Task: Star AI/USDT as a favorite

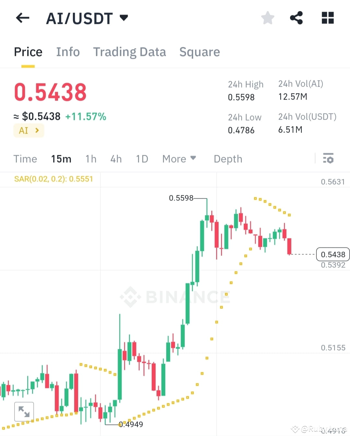Action: point(268,18)
